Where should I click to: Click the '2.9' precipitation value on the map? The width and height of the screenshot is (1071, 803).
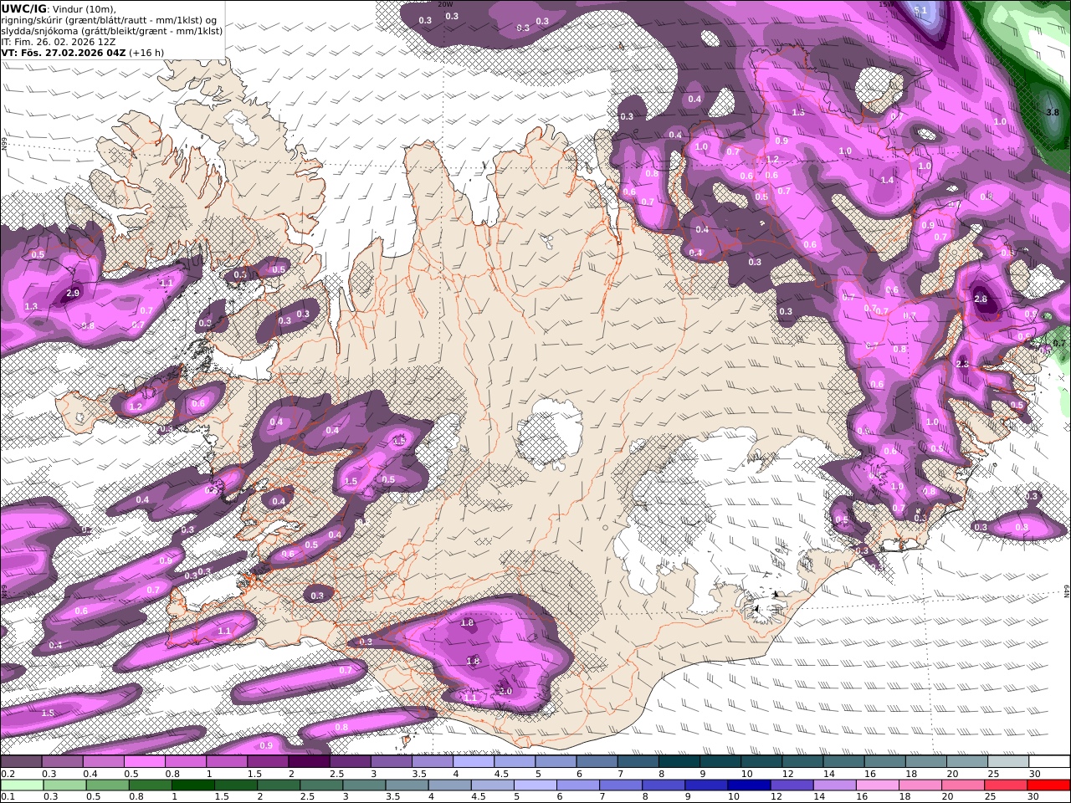[x=73, y=294]
